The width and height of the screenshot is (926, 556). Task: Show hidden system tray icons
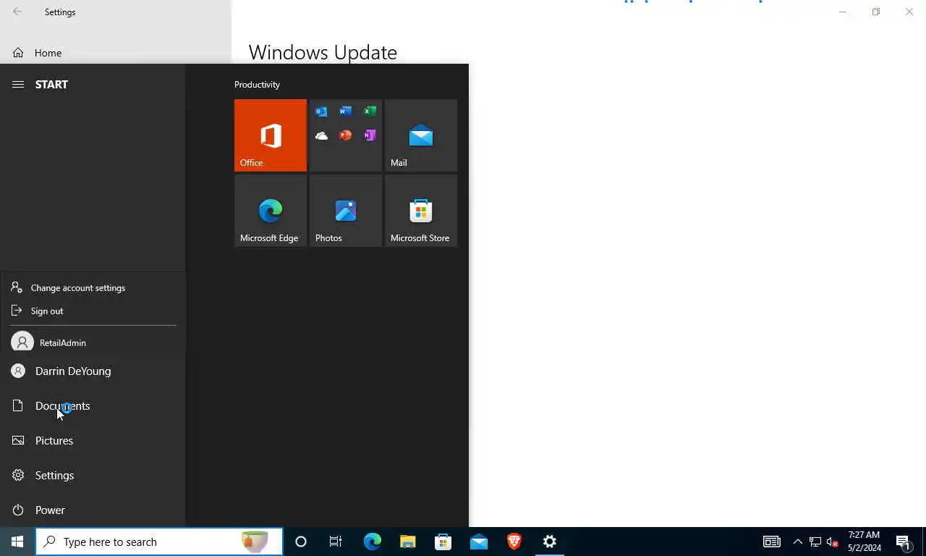(798, 542)
